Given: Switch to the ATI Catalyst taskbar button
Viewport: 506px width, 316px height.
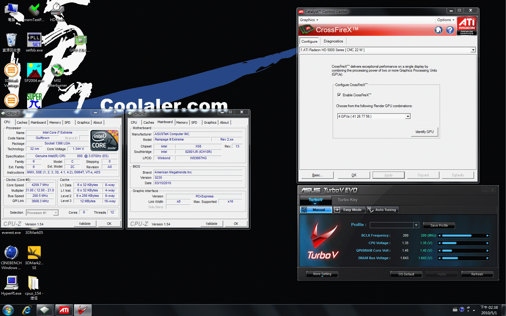Looking at the screenshot, I should click(64, 310).
